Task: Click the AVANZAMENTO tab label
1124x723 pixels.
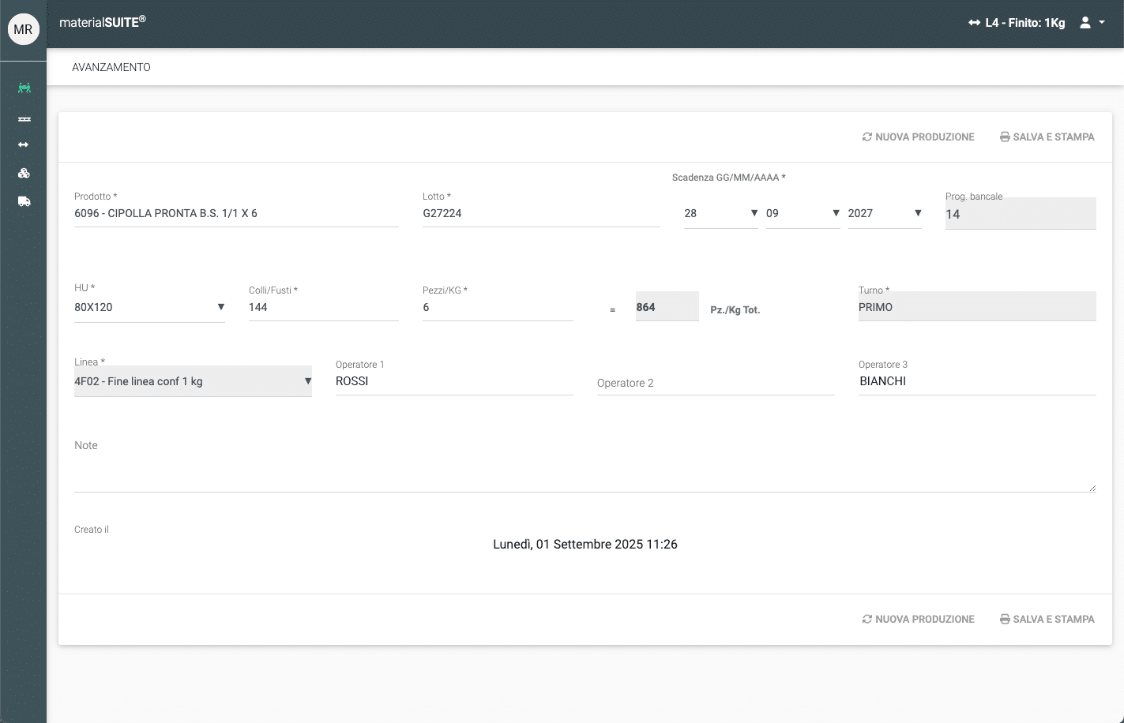Action: 111,67
